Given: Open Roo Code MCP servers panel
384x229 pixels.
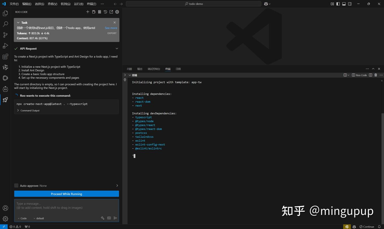Looking at the screenshot, I should 99,12.
